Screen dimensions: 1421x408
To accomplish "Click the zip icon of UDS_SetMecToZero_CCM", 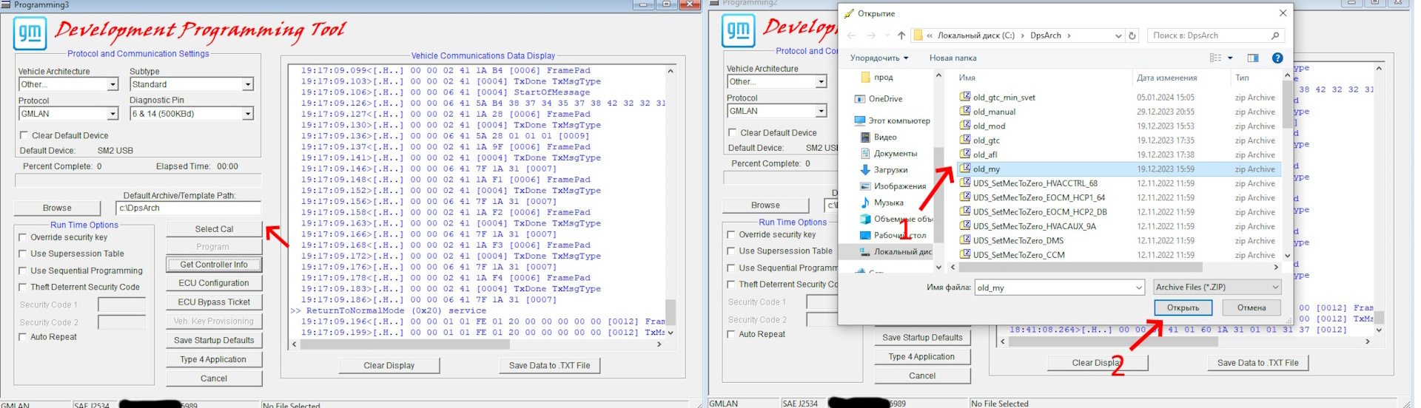I will coord(965,255).
